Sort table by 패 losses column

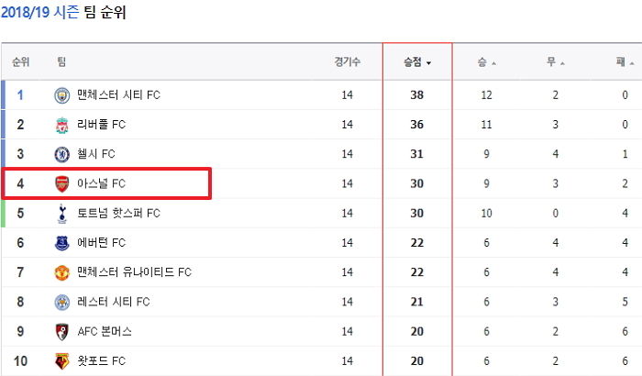625,62
